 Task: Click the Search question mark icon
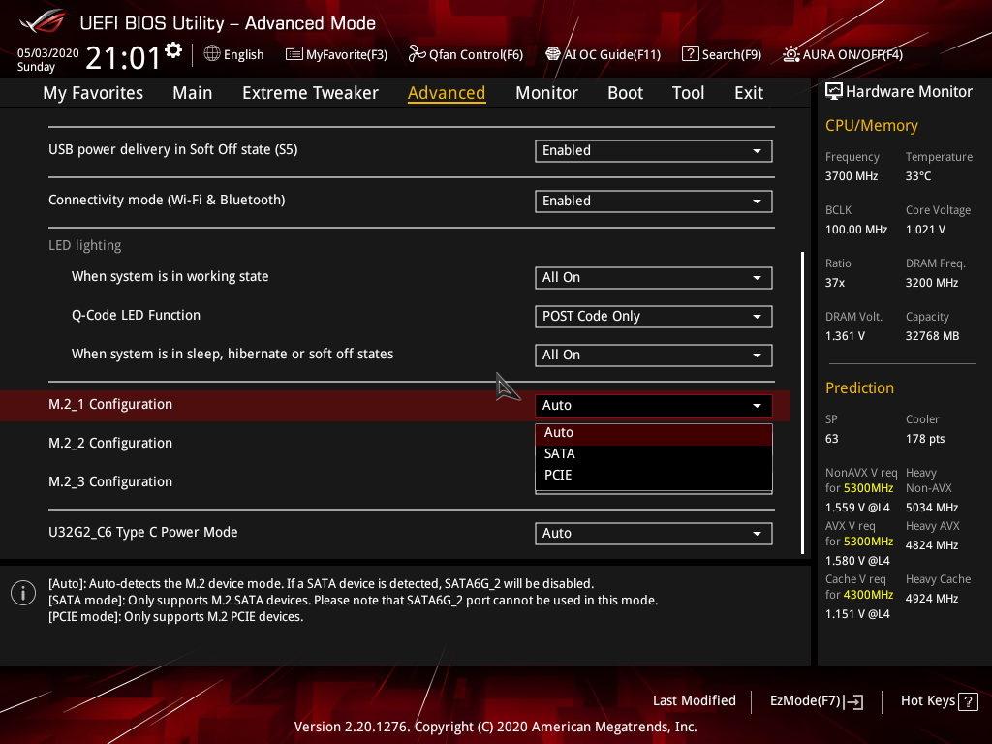(x=690, y=54)
